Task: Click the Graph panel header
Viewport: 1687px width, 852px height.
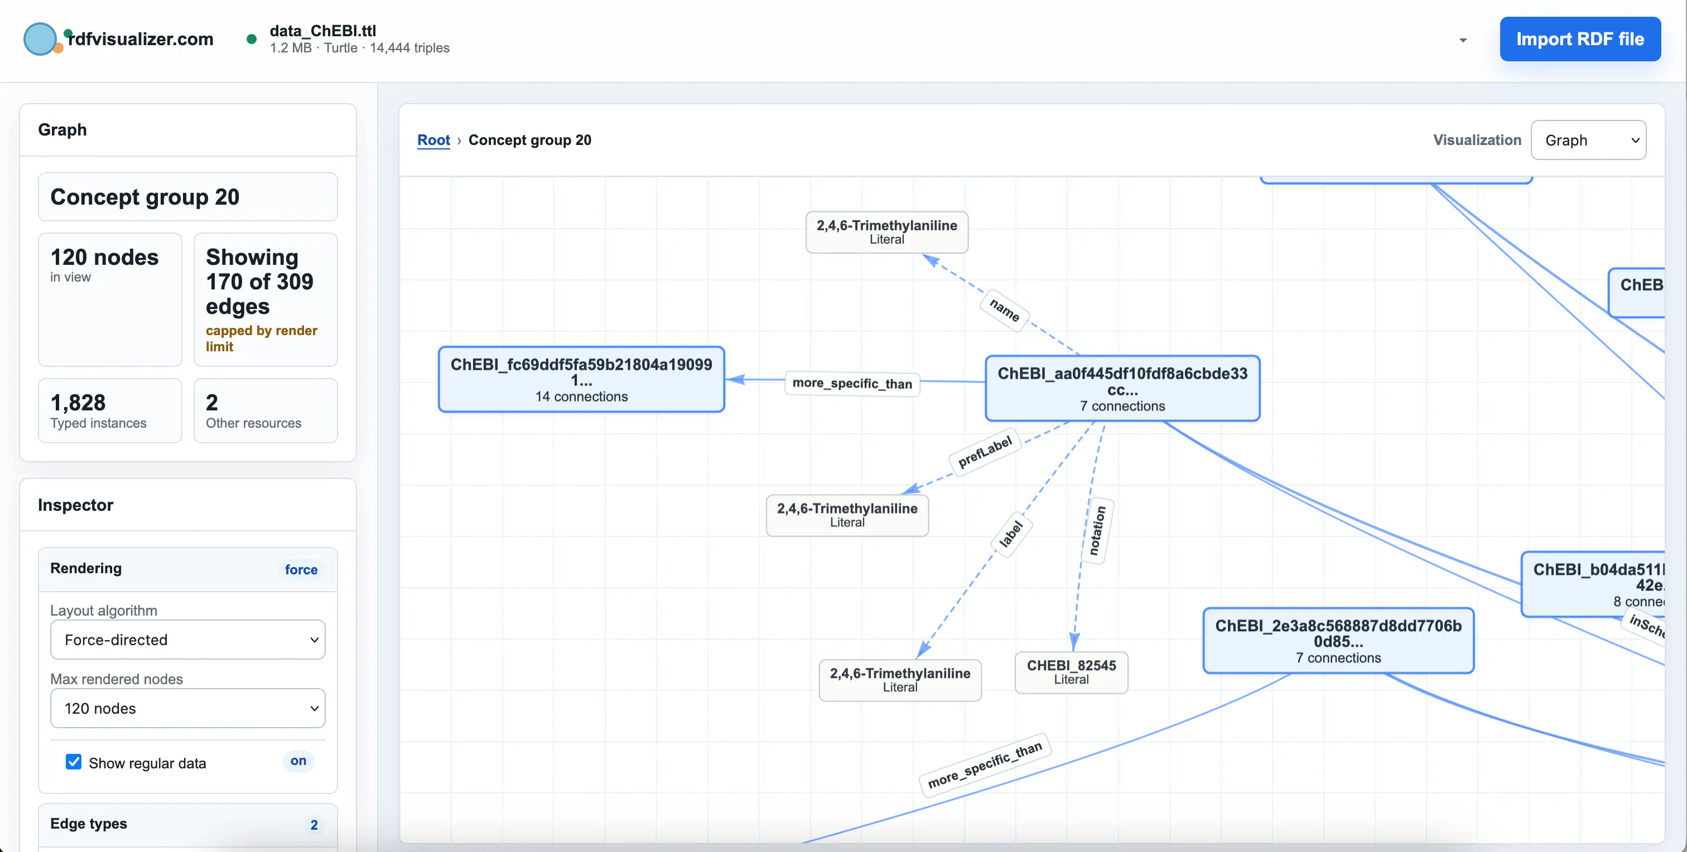Action: (x=188, y=129)
